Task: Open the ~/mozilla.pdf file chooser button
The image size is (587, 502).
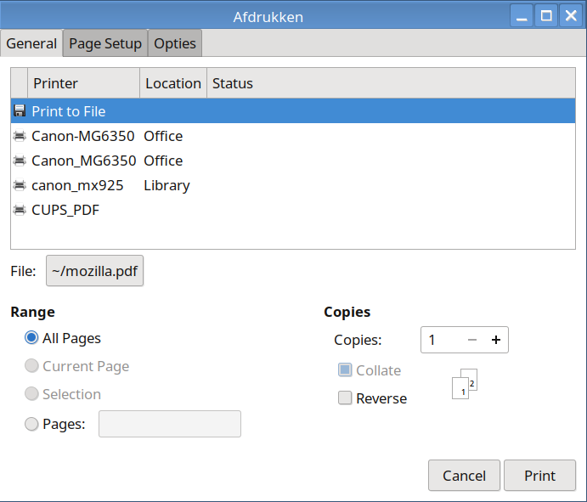Action: point(94,271)
